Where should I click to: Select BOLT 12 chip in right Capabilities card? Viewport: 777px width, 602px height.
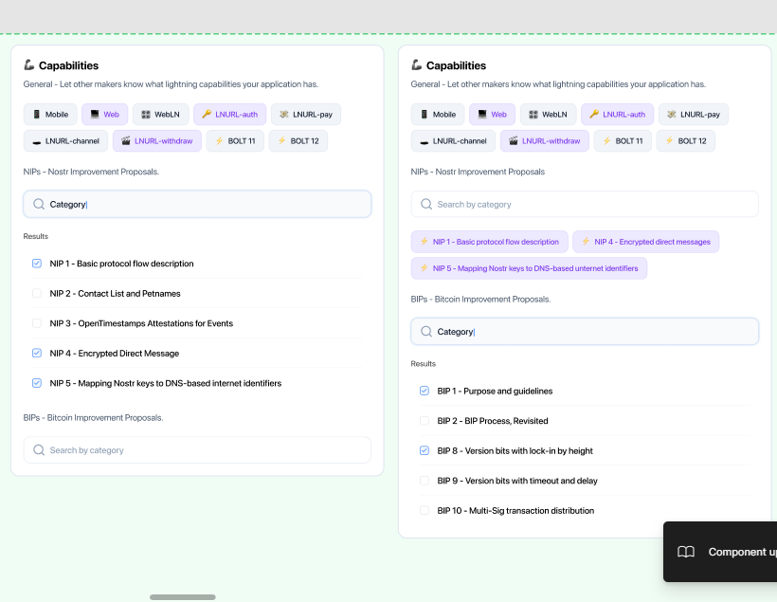685,141
